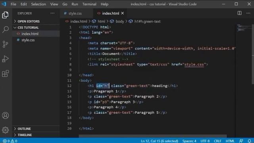Click the vertical editor scrollbar
The image size is (254, 143).
(x=253, y=54)
